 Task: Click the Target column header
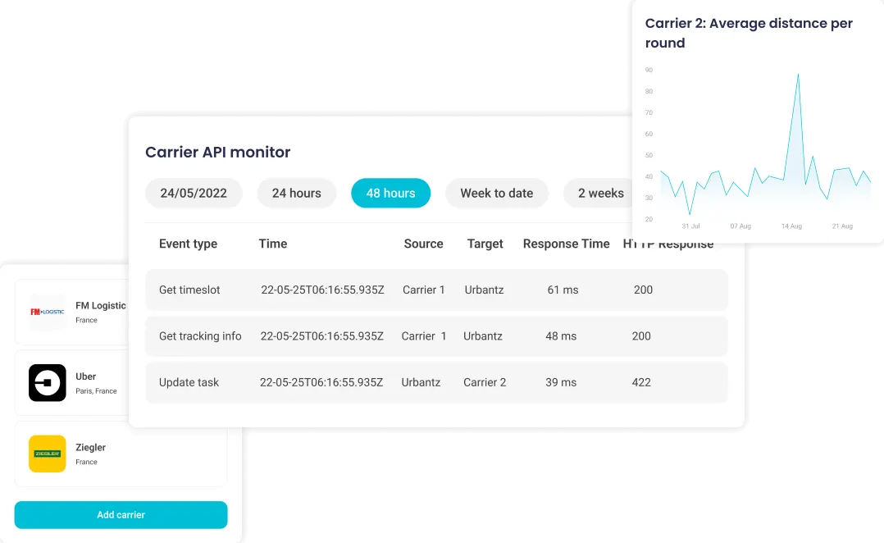click(485, 244)
